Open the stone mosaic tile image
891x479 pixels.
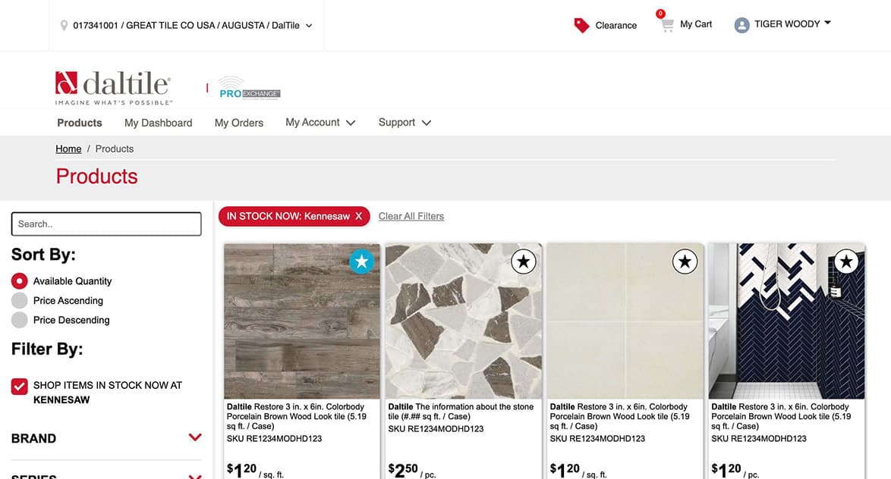(464, 321)
